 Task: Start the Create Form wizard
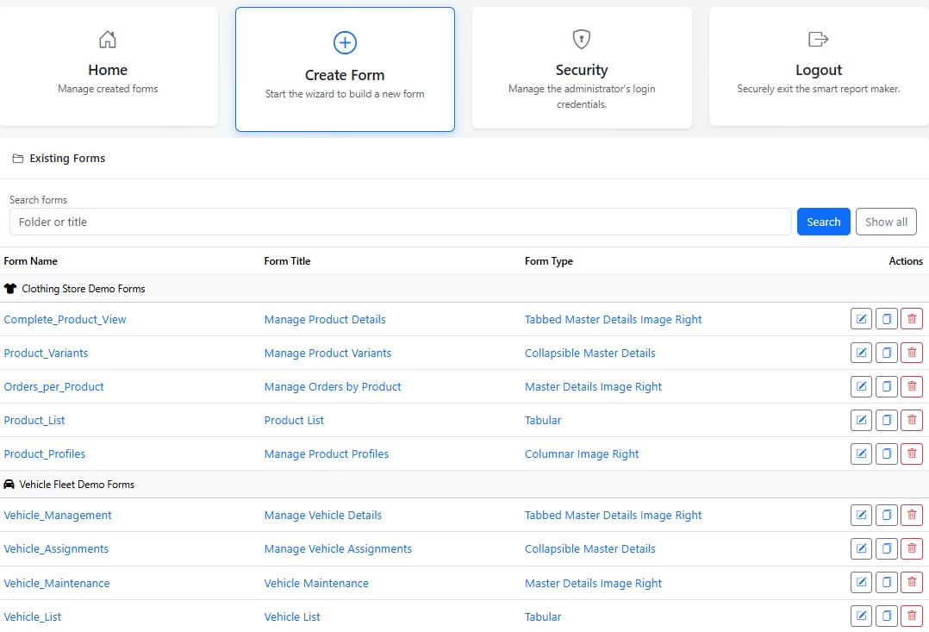345,69
